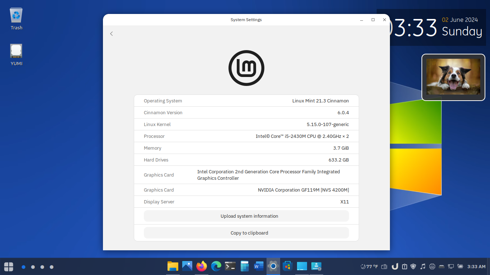Go back using the System Settings back arrow

112,34
